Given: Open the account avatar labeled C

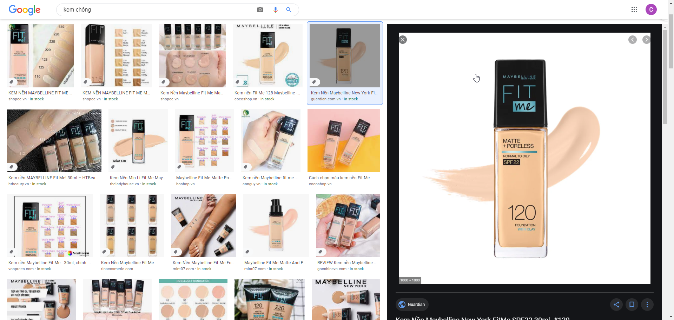Looking at the screenshot, I should [x=651, y=9].
